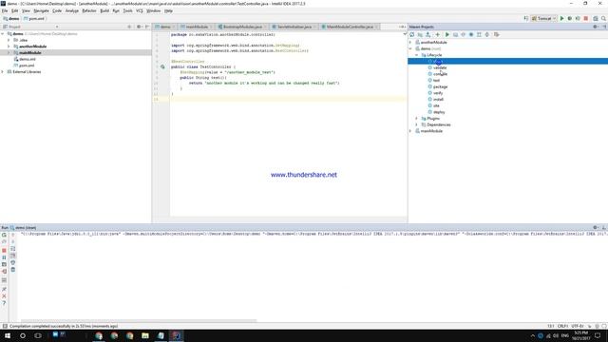Expand mainModule in Maven Projects

click(x=410, y=131)
